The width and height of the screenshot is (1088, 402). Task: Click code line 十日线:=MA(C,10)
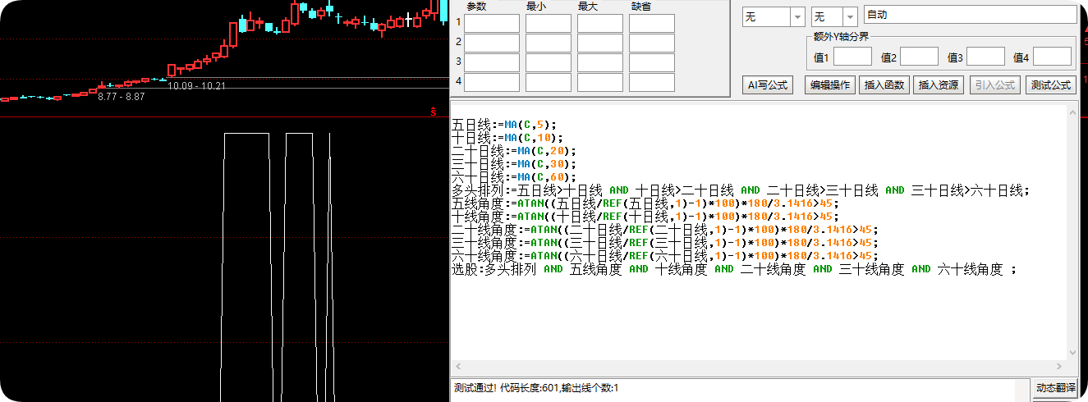click(507, 139)
